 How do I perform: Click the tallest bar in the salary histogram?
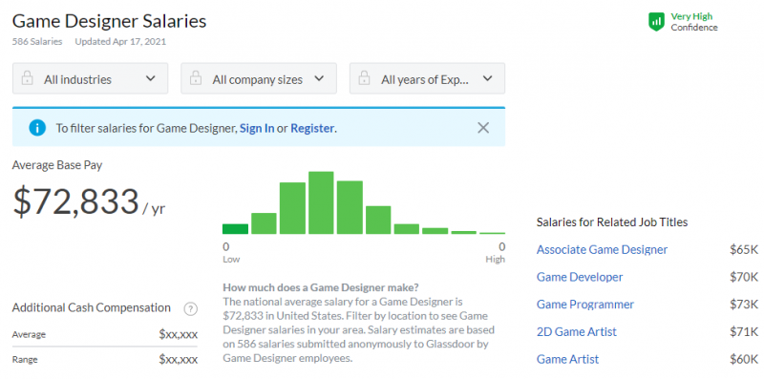pos(321,202)
